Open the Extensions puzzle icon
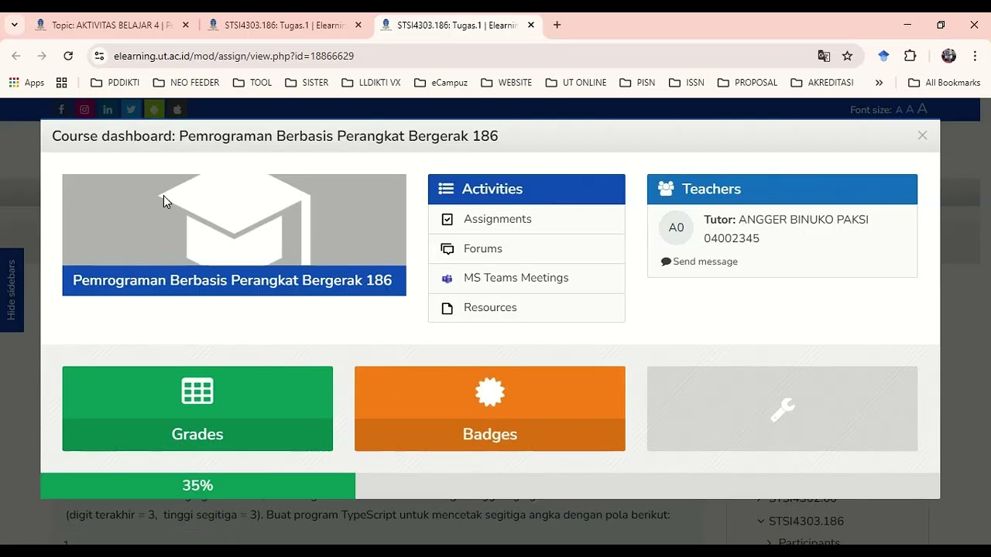The width and height of the screenshot is (991, 557). point(910,56)
